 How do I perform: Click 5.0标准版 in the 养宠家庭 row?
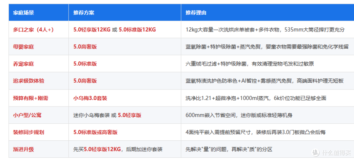coord(85,64)
